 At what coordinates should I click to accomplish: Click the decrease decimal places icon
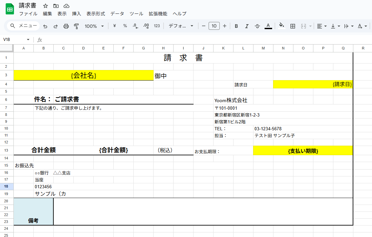[x=136, y=26]
